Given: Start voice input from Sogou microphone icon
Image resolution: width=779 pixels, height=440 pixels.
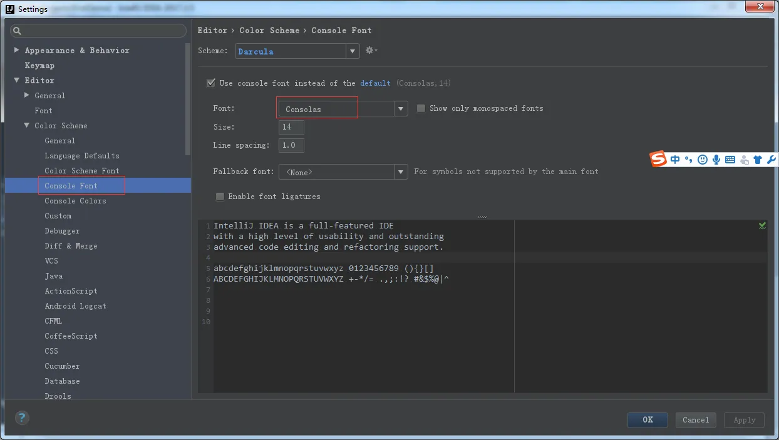Looking at the screenshot, I should coord(716,160).
